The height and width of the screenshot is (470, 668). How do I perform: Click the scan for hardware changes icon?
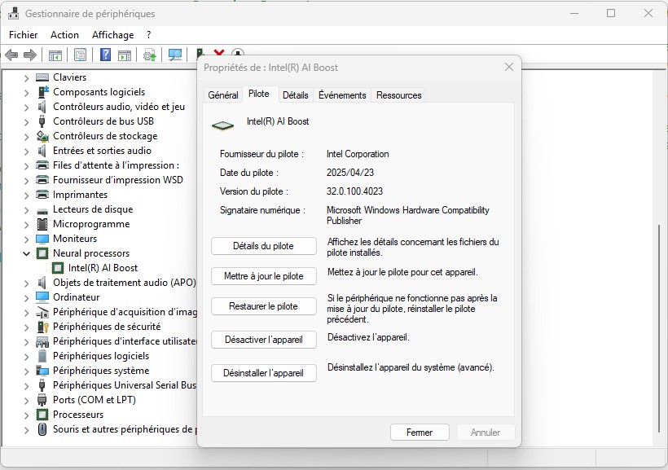pyautogui.click(x=174, y=55)
